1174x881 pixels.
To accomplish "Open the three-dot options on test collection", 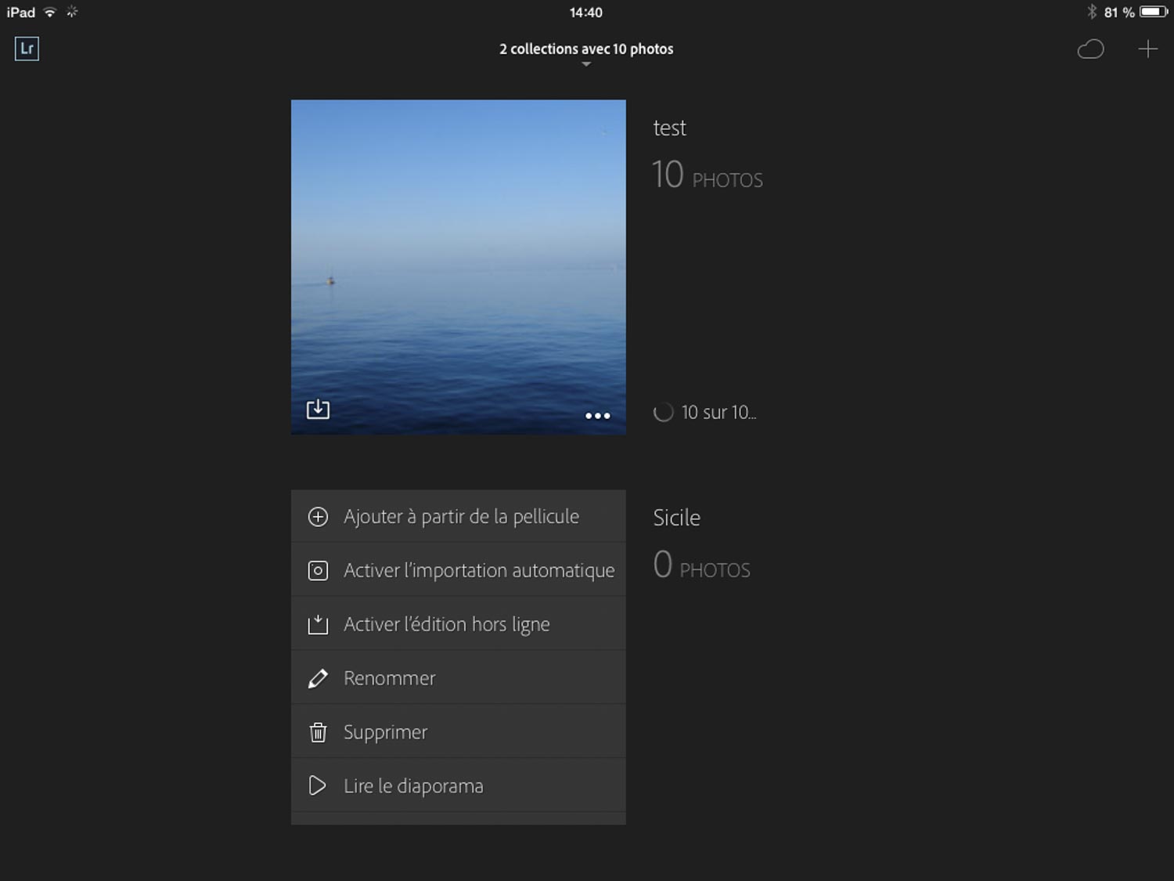I will [597, 416].
